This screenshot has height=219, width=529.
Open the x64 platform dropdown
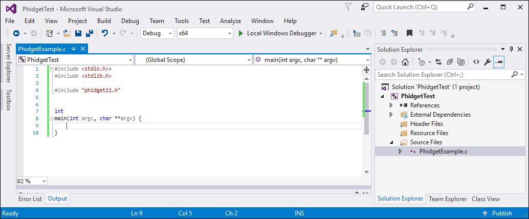pyautogui.click(x=205, y=33)
